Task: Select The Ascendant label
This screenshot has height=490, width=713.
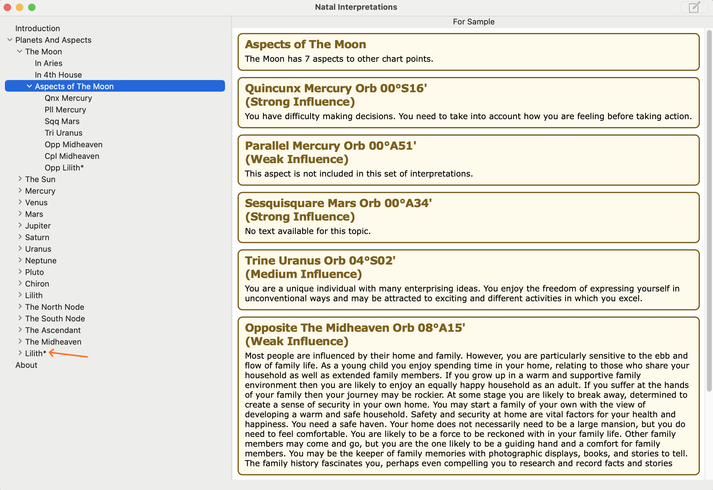Action: (x=53, y=330)
